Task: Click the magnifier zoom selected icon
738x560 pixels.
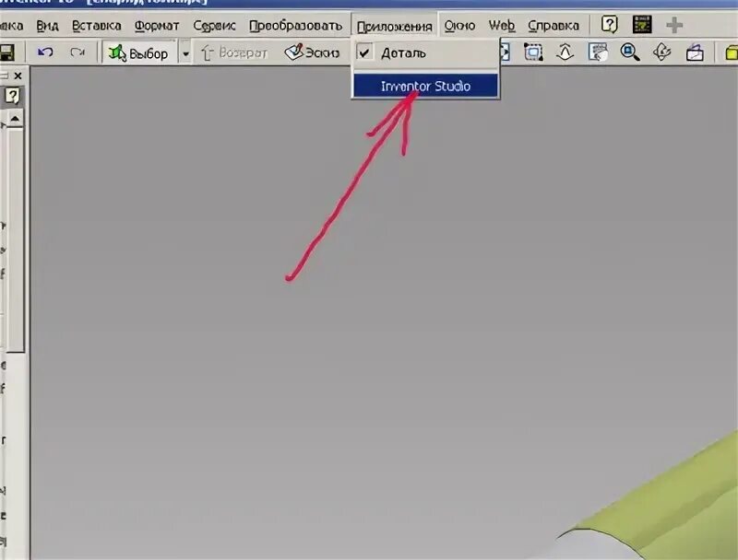Action: (x=630, y=52)
